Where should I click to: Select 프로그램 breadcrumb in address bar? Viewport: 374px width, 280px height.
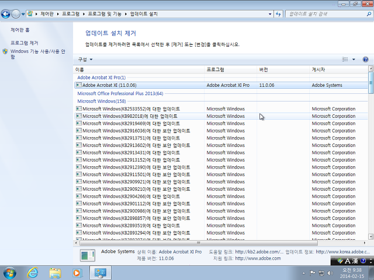click(x=71, y=14)
